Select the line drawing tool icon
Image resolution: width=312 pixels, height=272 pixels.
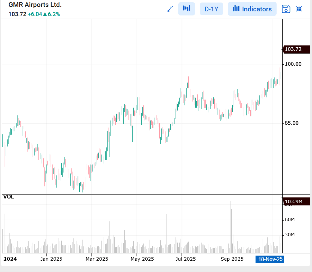tap(170, 9)
